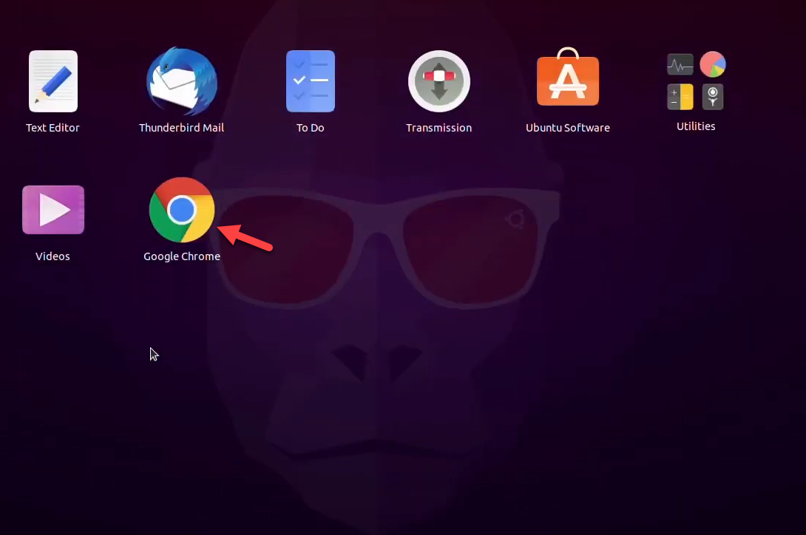Expand the Utilities folder via its label
The height and width of the screenshot is (535, 806).
(x=696, y=126)
